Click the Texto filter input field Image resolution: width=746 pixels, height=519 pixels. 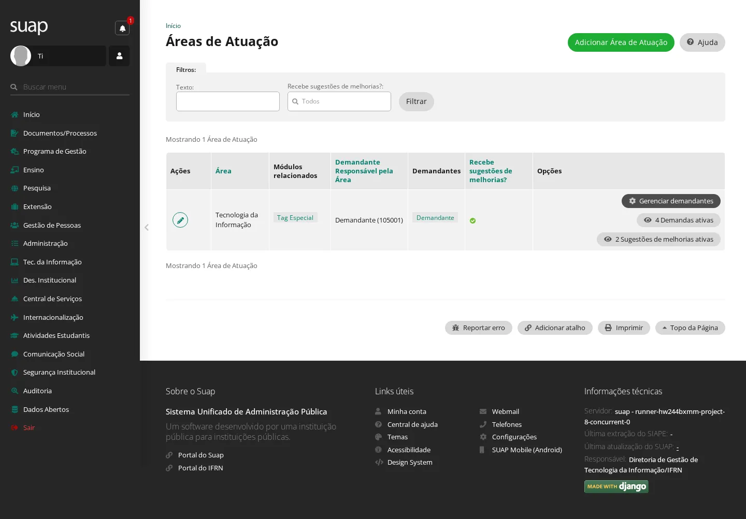(228, 101)
